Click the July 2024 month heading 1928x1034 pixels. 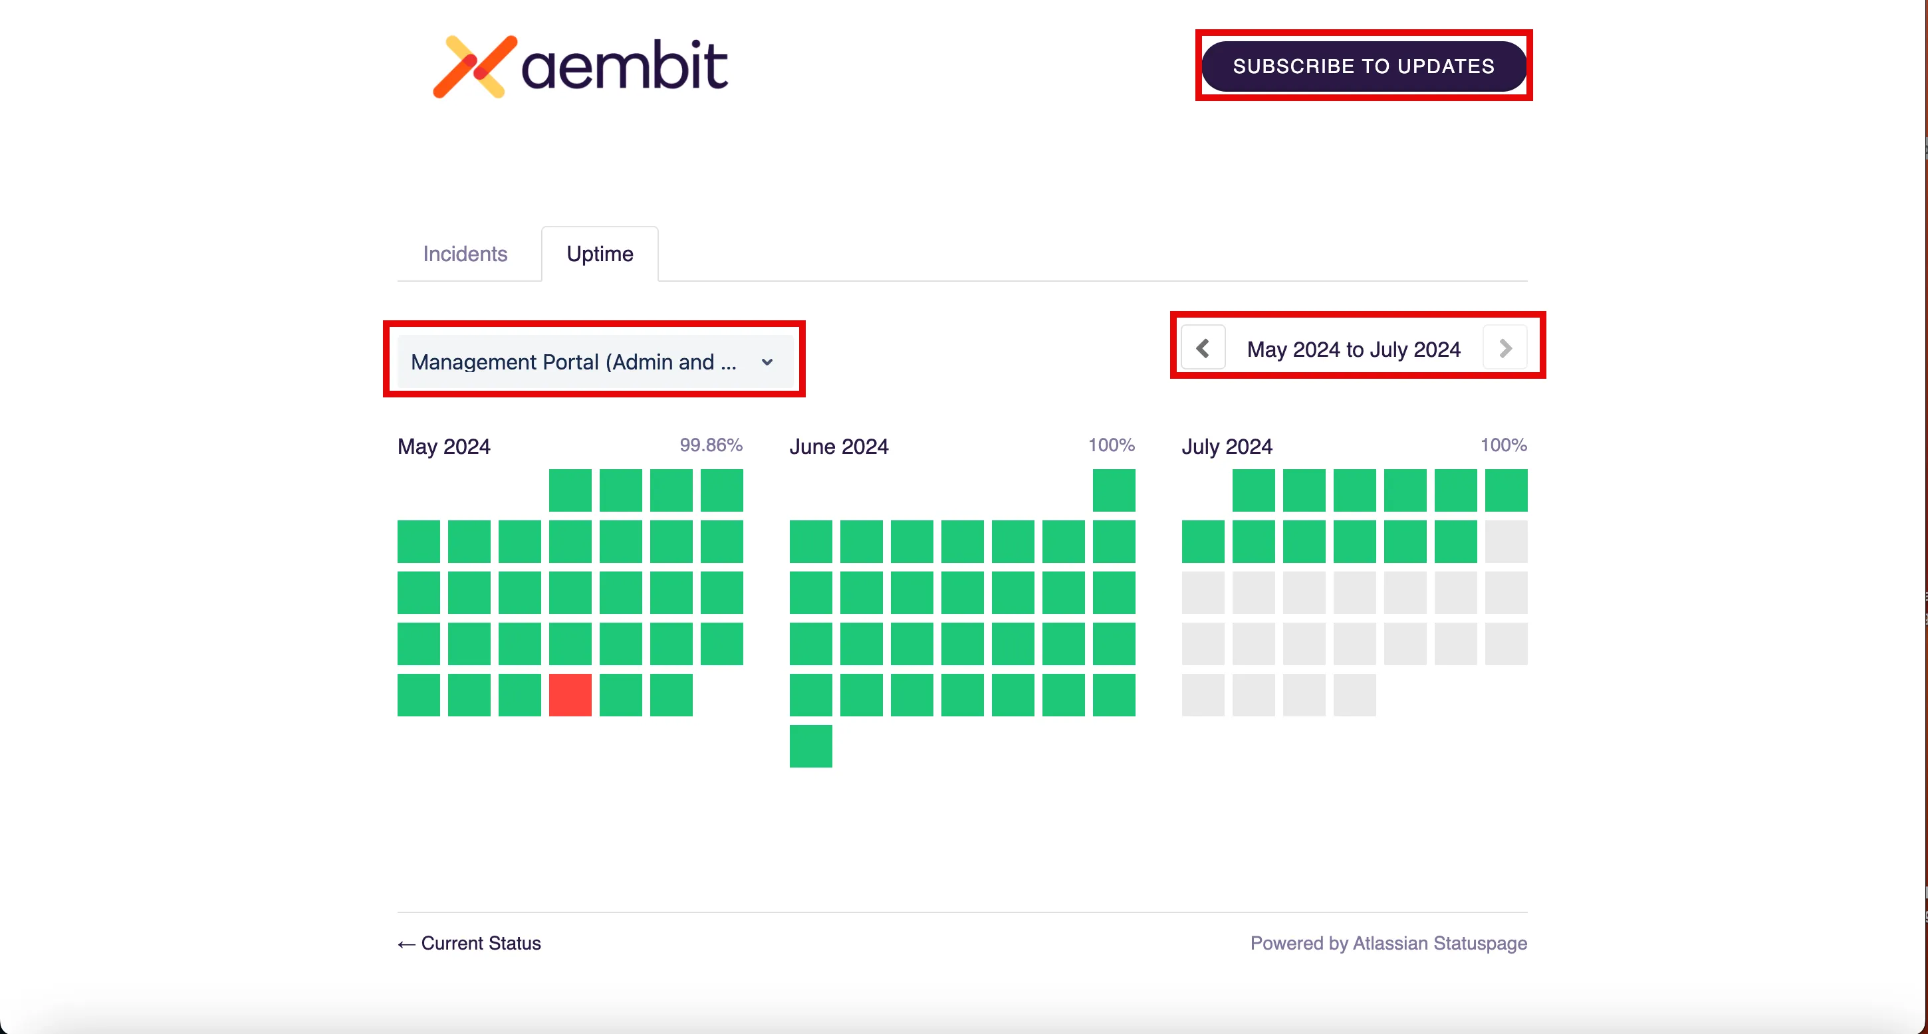point(1227,446)
